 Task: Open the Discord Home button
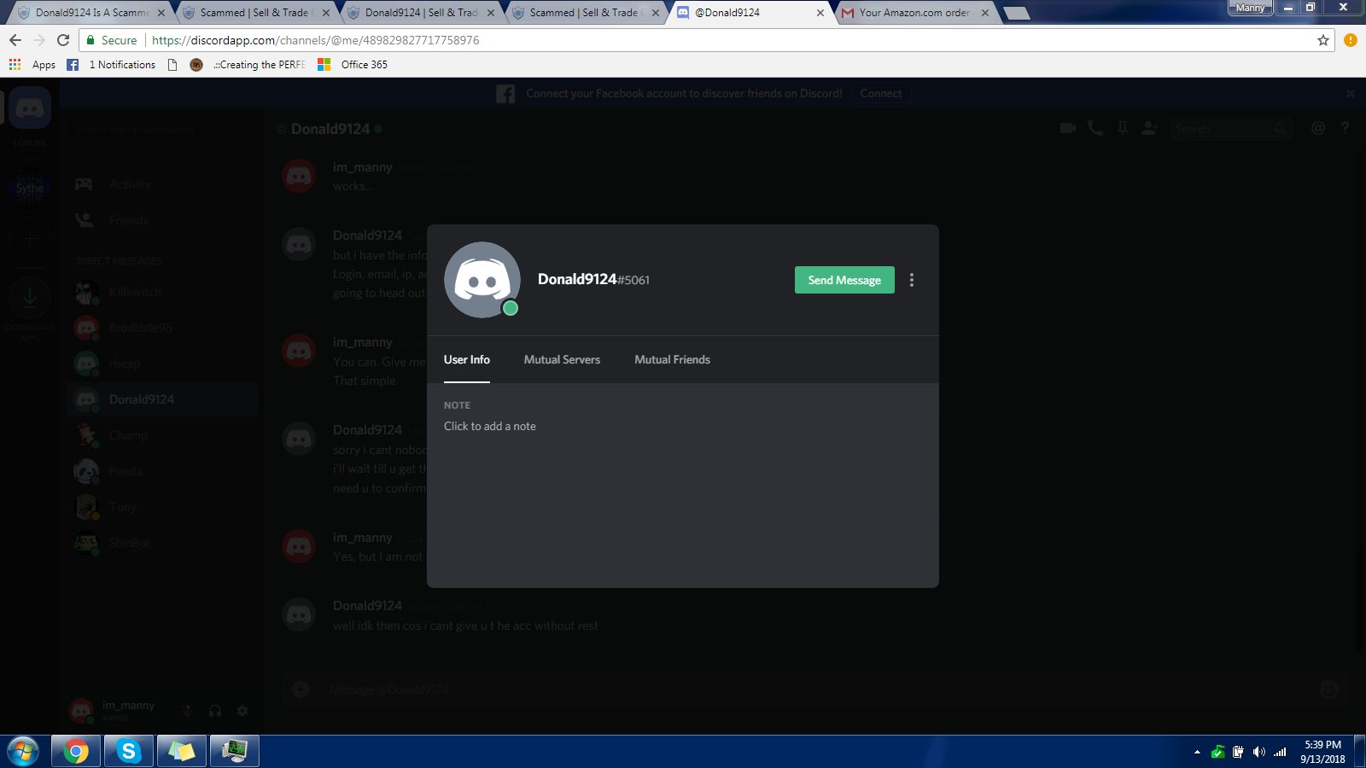(30, 108)
